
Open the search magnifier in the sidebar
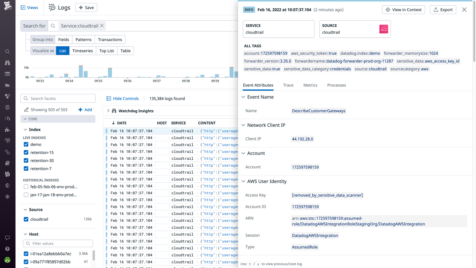(8, 52)
